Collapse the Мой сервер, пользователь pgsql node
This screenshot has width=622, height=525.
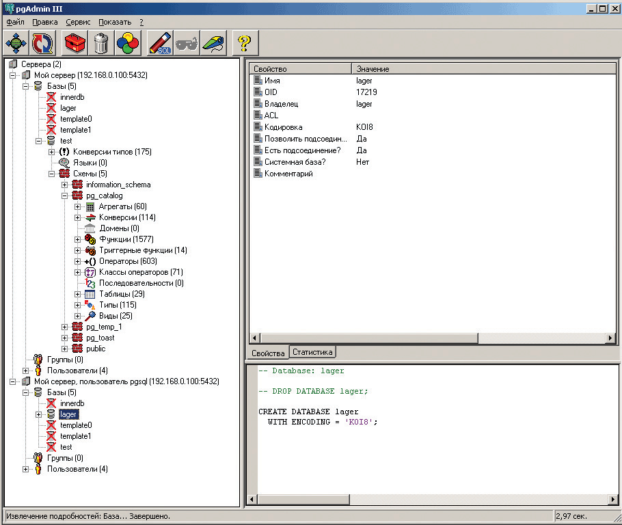[13, 381]
